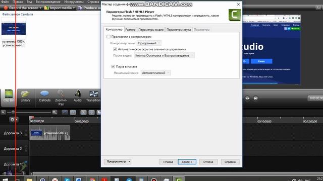
Task: Click the next-clip button in preview
Action: [x=255, y=99]
